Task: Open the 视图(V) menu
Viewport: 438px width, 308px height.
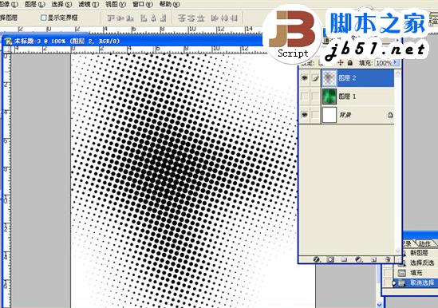Action: point(116,4)
